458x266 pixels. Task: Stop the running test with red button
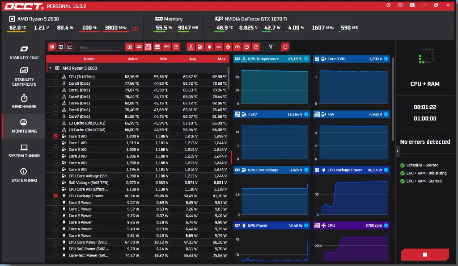click(425, 255)
